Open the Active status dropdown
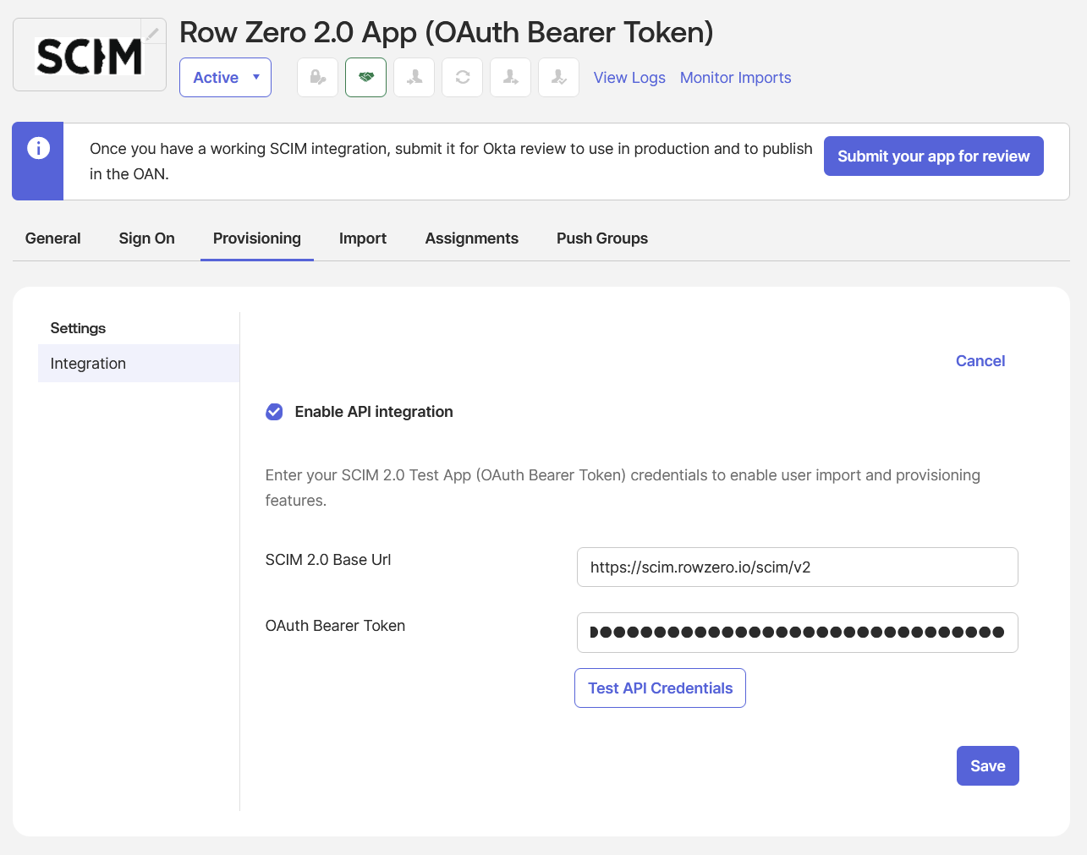 tap(225, 78)
